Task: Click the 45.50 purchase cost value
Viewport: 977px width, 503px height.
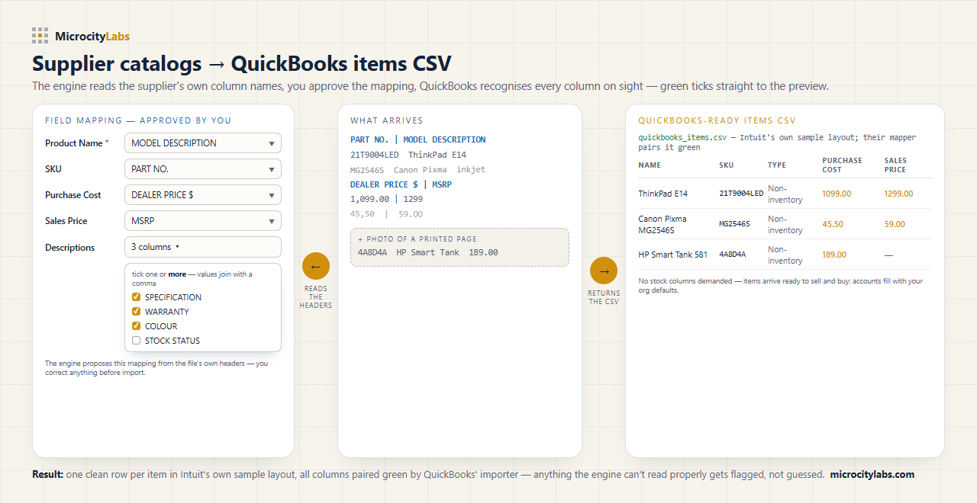Action: pos(833,224)
